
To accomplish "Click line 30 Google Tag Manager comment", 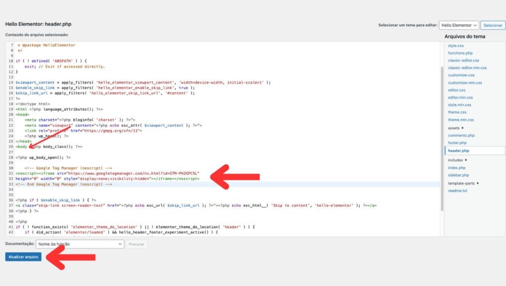I will [68, 168].
